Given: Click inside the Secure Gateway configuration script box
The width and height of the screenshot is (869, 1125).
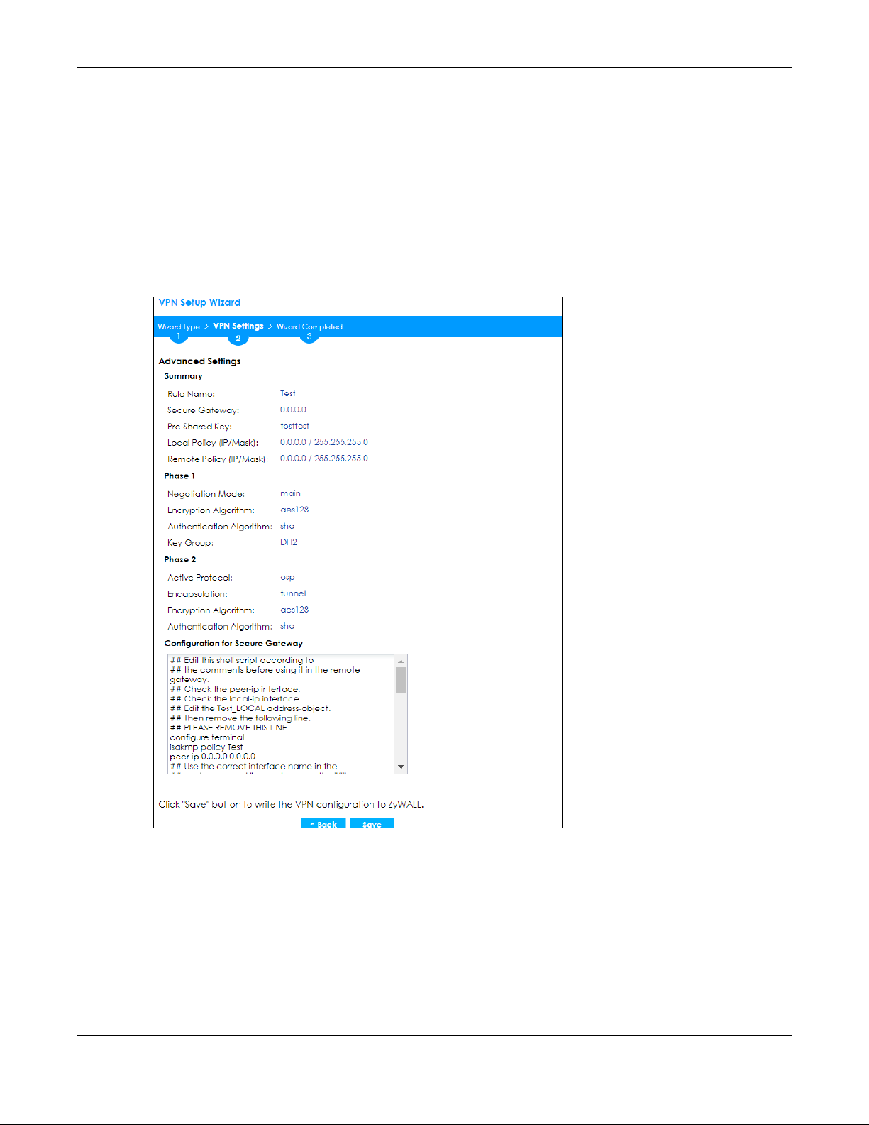Looking at the screenshot, I should click(x=281, y=713).
